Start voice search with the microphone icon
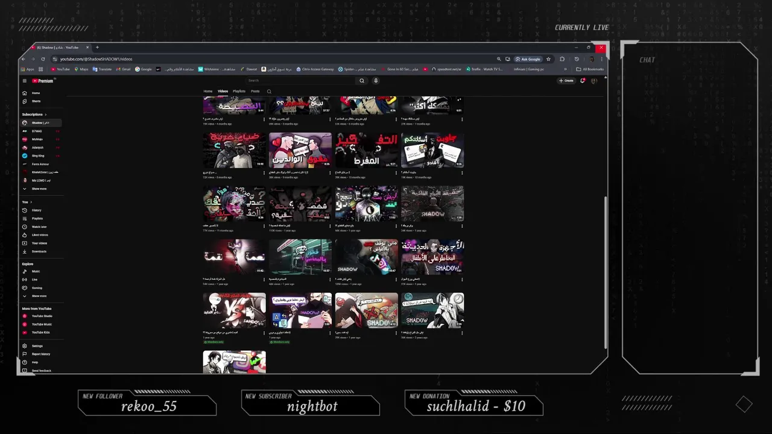 coord(375,81)
